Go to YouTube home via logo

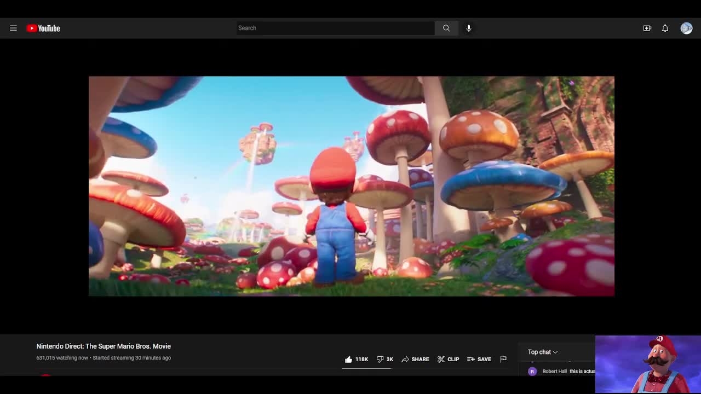43,28
